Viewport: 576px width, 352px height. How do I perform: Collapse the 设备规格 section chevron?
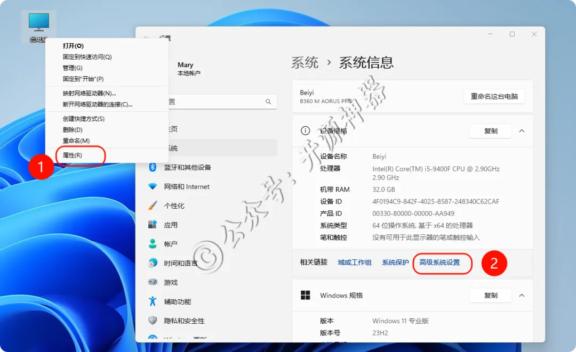coord(522,131)
